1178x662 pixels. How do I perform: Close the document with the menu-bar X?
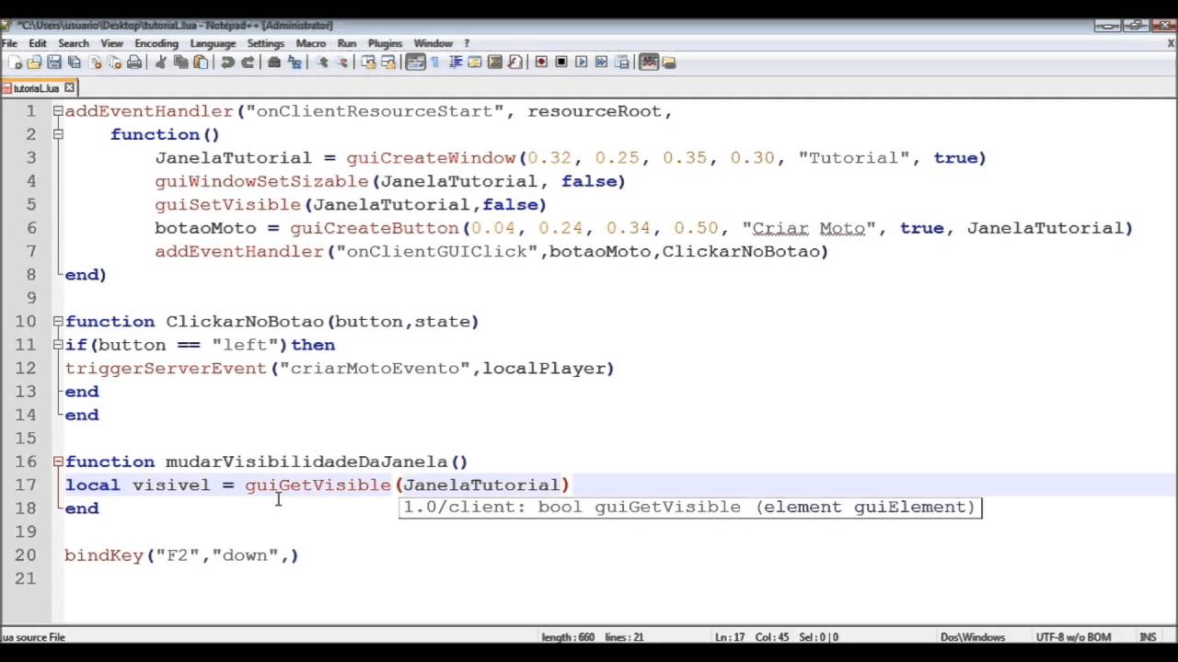tap(1171, 43)
